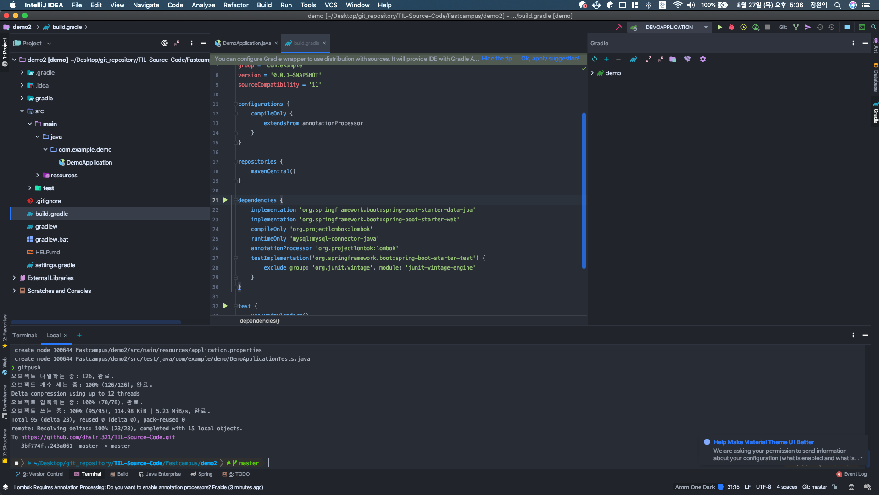Click the Build project hammer icon

(619, 27)
